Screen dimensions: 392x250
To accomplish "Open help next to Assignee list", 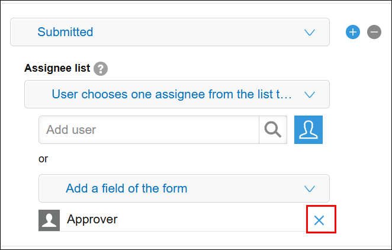I will 101,69.
